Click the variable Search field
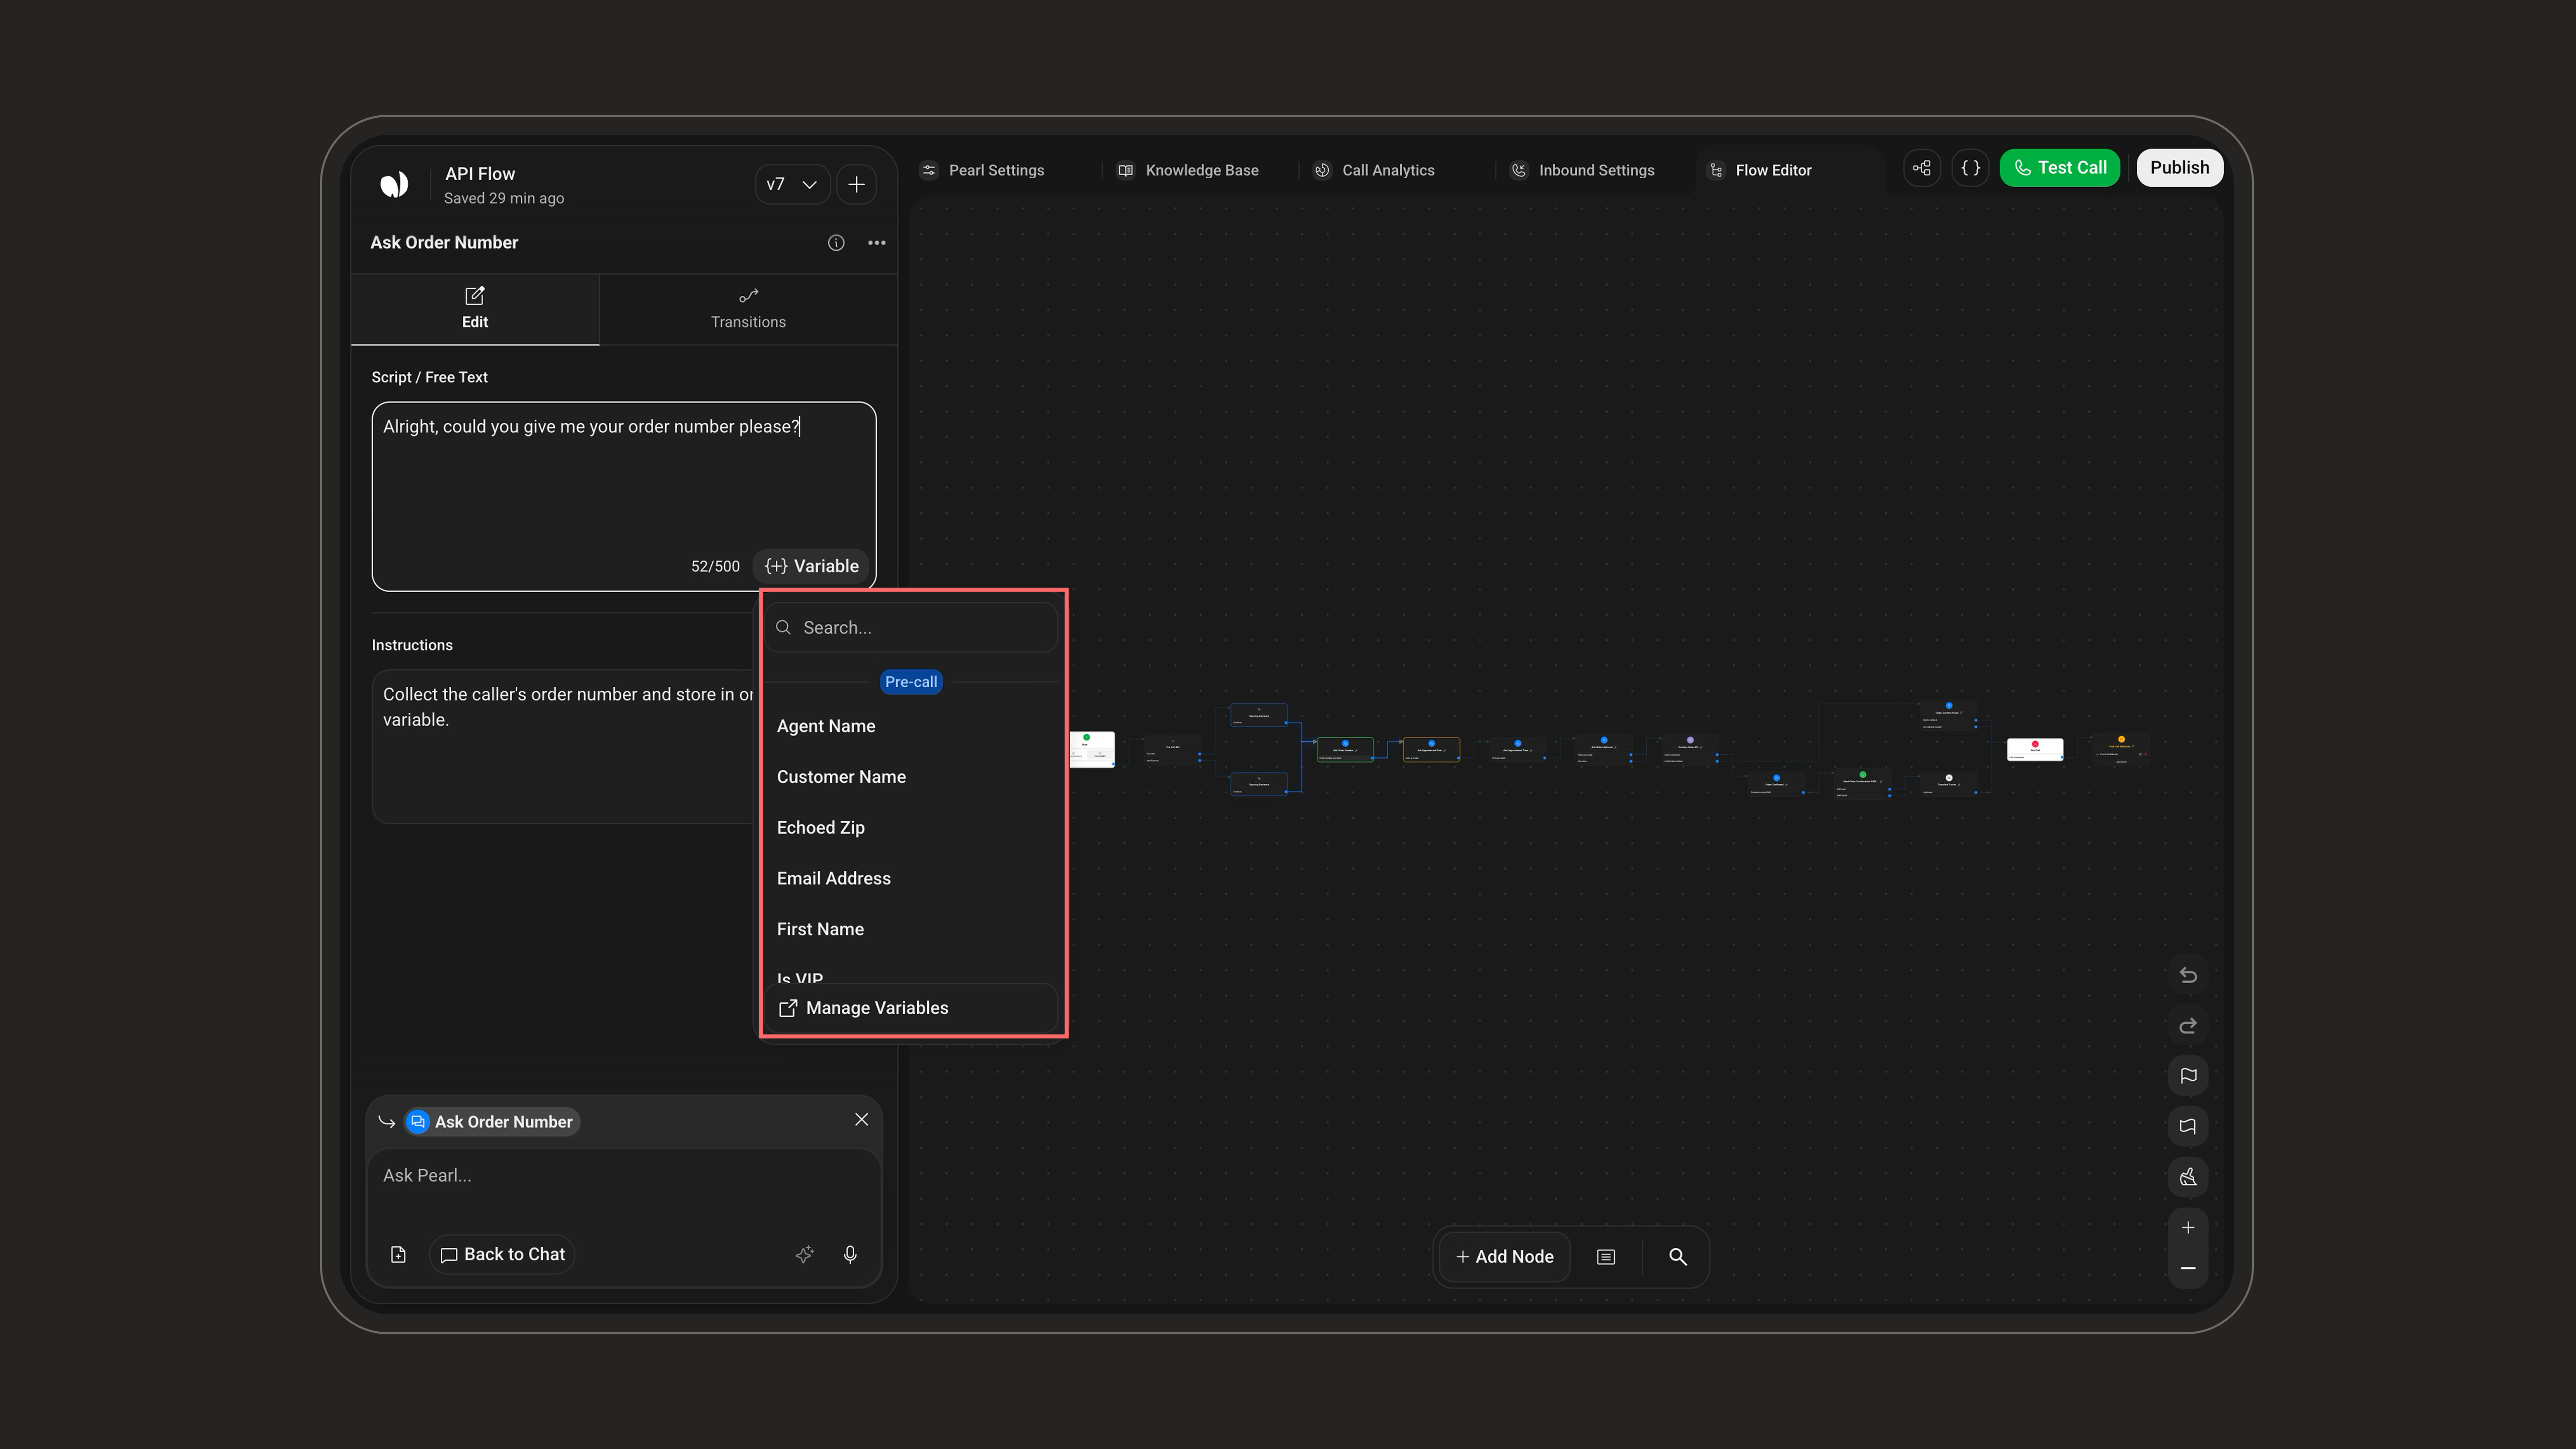 (912, 627)
